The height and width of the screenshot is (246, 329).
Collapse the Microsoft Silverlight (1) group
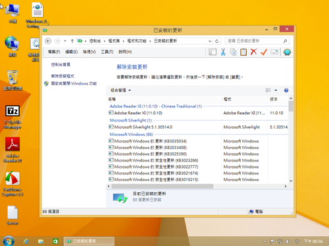[130, 120]
